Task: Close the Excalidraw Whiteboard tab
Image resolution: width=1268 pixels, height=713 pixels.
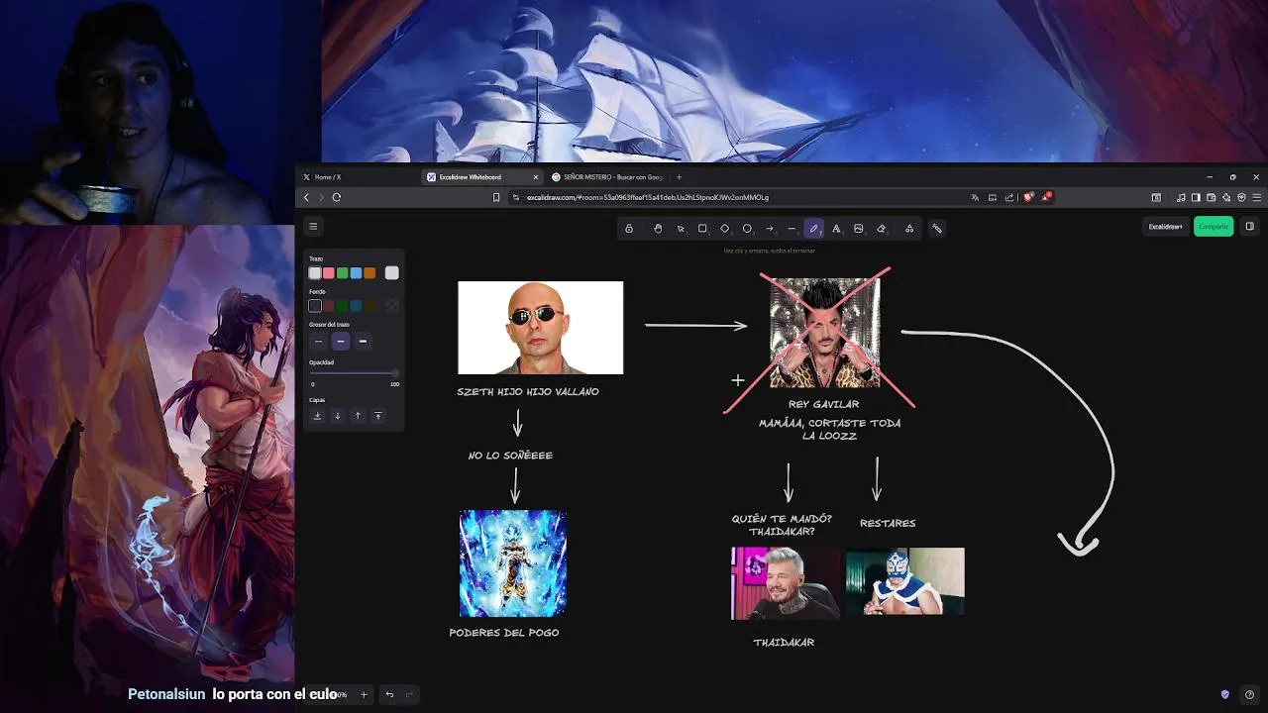Action: point(536,177)
